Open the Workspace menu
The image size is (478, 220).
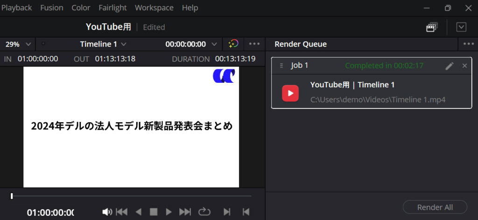coord(154,8)
